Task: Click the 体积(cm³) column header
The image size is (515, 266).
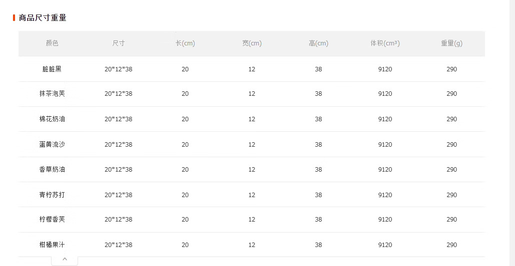Action: click(385, 43)
